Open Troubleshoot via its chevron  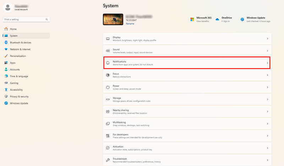[267, 160]
